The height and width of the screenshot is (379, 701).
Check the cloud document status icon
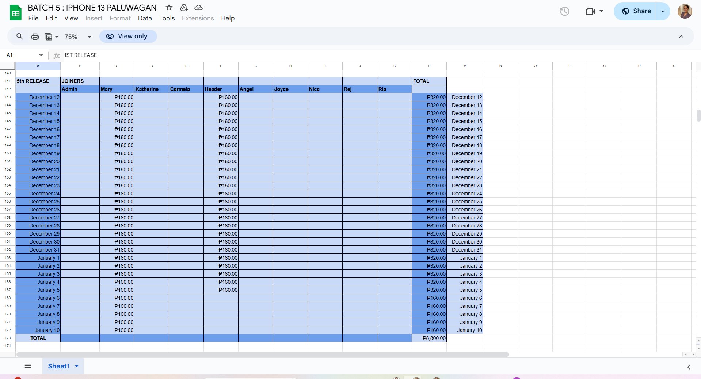(x=198, y=8)
